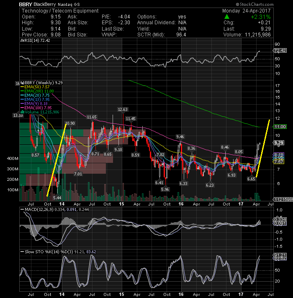Click the 72.42 RSI tag on right axis
The width and height of the screenshot is (293, 298).
pos(280,51)
